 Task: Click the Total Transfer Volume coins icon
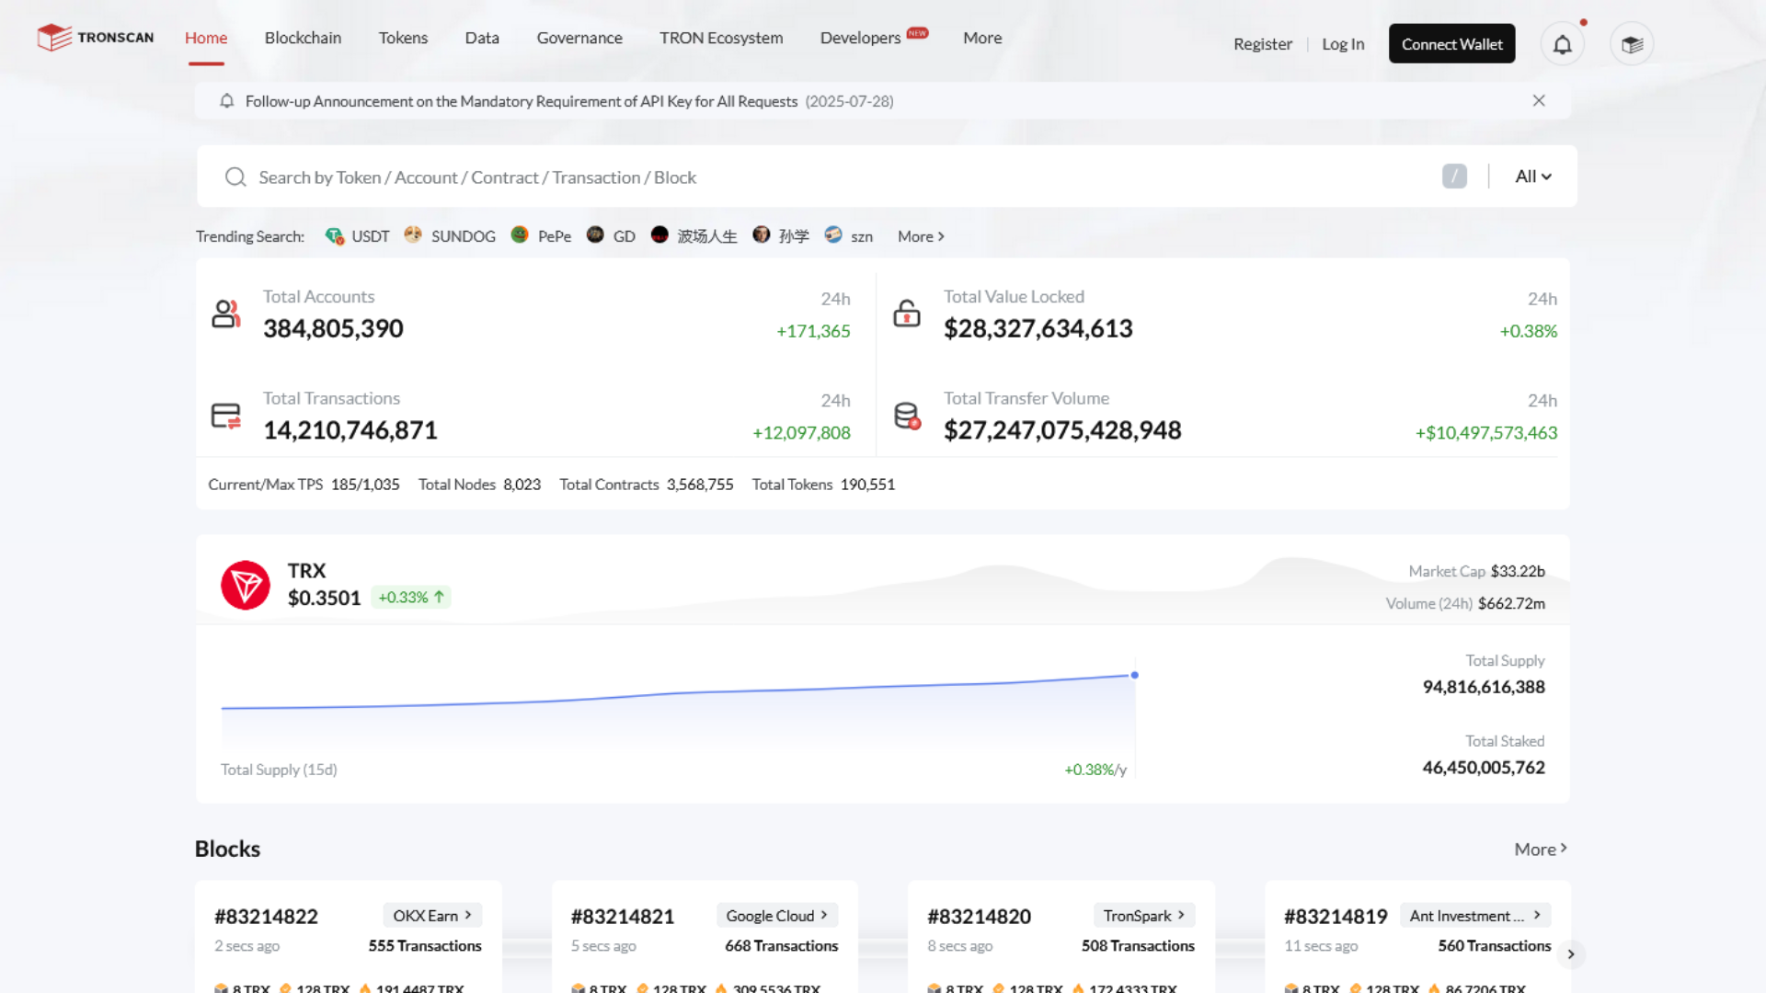[x=907, y=416]
